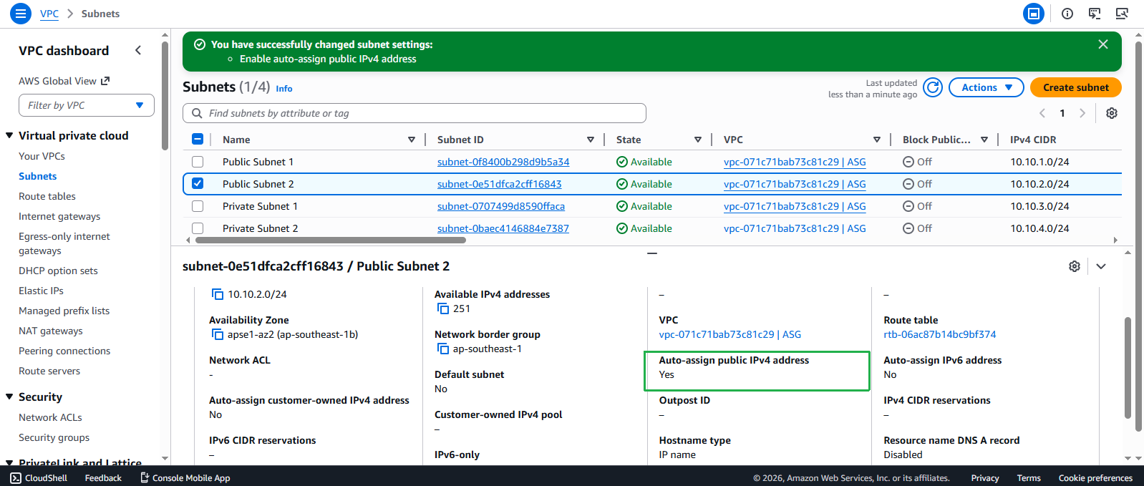Click the details panel vertical scrollbar
This screenshot has height=486, width=1144.
pos(1128,366)
